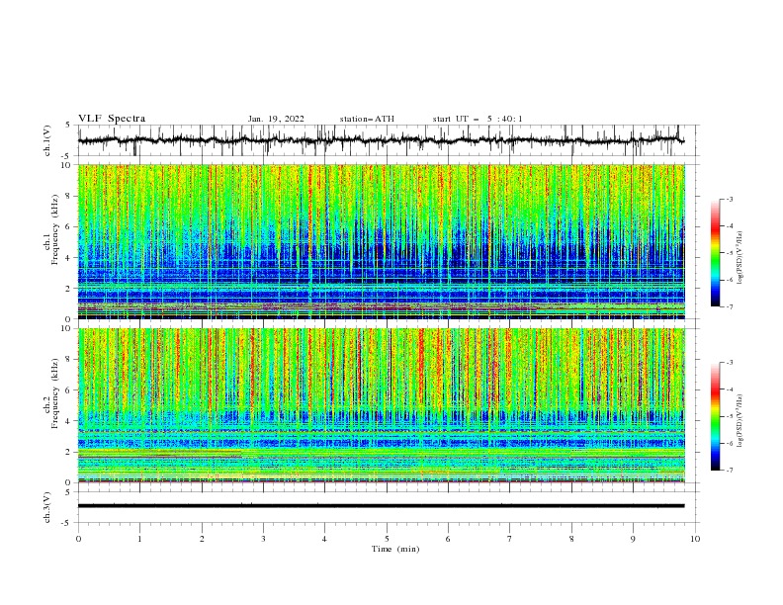783x605 pixels.
Task: Click the ch.2 spectrogram color scale bar
Action: click(716, 416)
